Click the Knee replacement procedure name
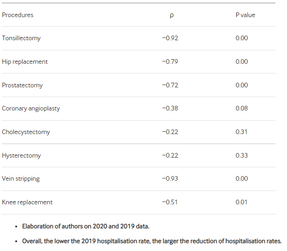This screenshot has width=287, height=251. click(x=27, y=202)
